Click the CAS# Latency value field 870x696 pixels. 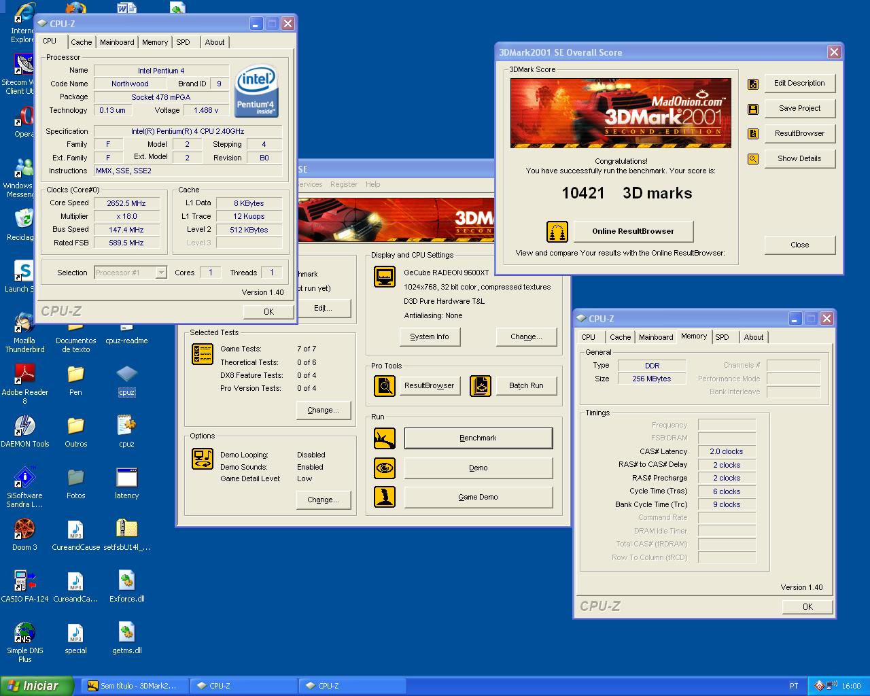pyautogui.click(x=727, y=451)
